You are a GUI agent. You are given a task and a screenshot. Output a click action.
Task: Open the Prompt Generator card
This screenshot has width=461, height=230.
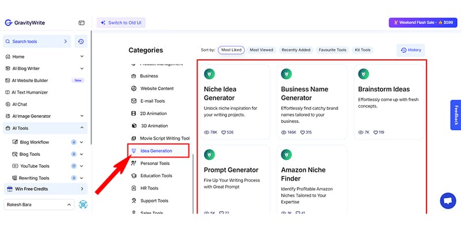click(x=235, y=179)
